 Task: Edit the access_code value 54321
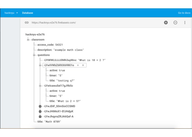59,45
